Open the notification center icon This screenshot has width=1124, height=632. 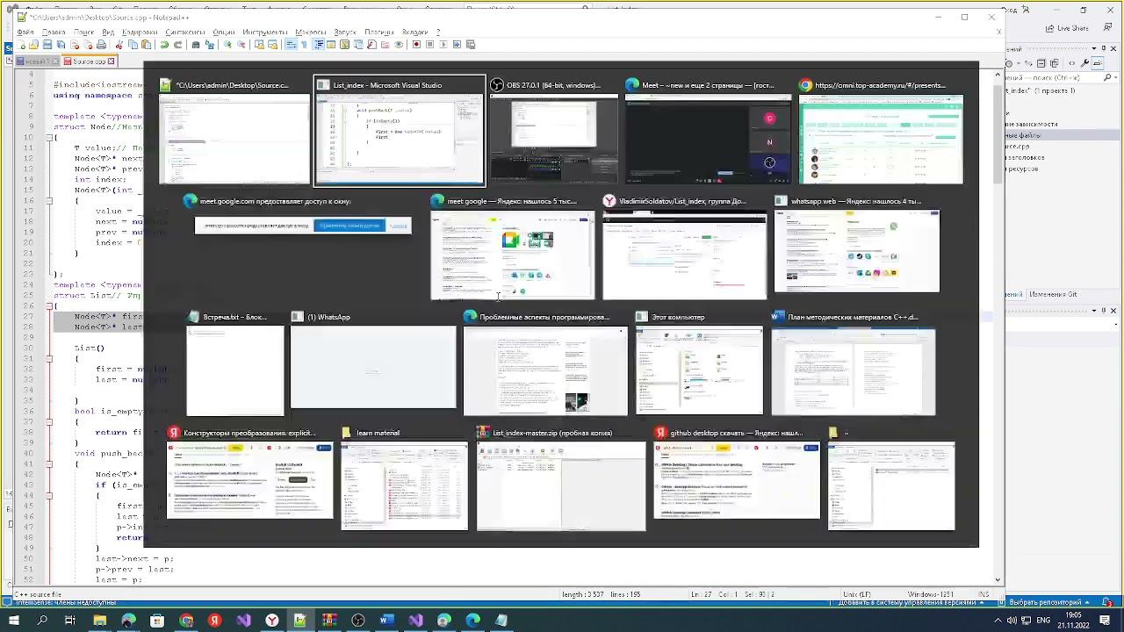[1106, 621]
